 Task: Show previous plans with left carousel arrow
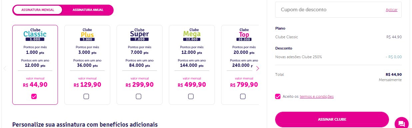[5, 68]
